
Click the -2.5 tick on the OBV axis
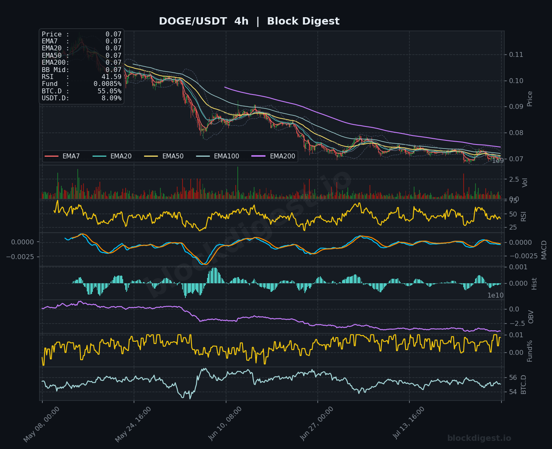click(516, 324)
